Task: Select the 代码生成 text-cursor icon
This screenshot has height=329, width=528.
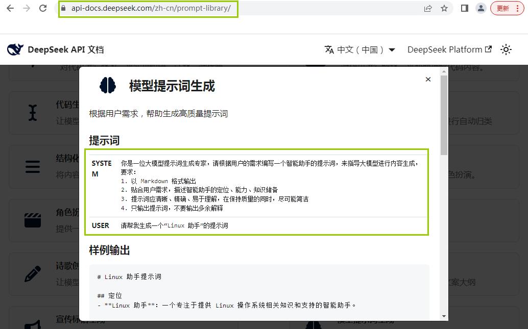Action: [x=32, y=112]
